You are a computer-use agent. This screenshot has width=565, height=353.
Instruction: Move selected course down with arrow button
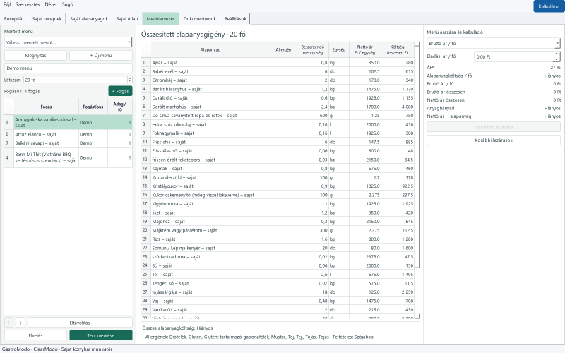20,323
